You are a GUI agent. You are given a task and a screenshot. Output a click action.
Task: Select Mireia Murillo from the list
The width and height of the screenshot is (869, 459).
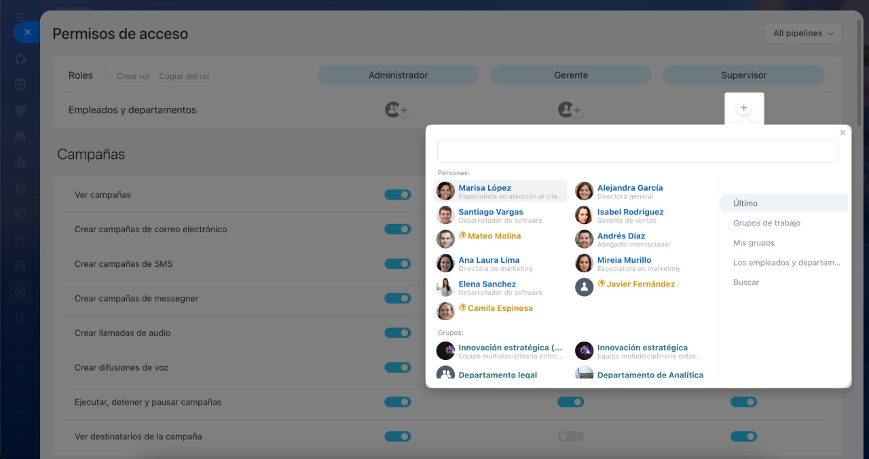tap(640, 263)
